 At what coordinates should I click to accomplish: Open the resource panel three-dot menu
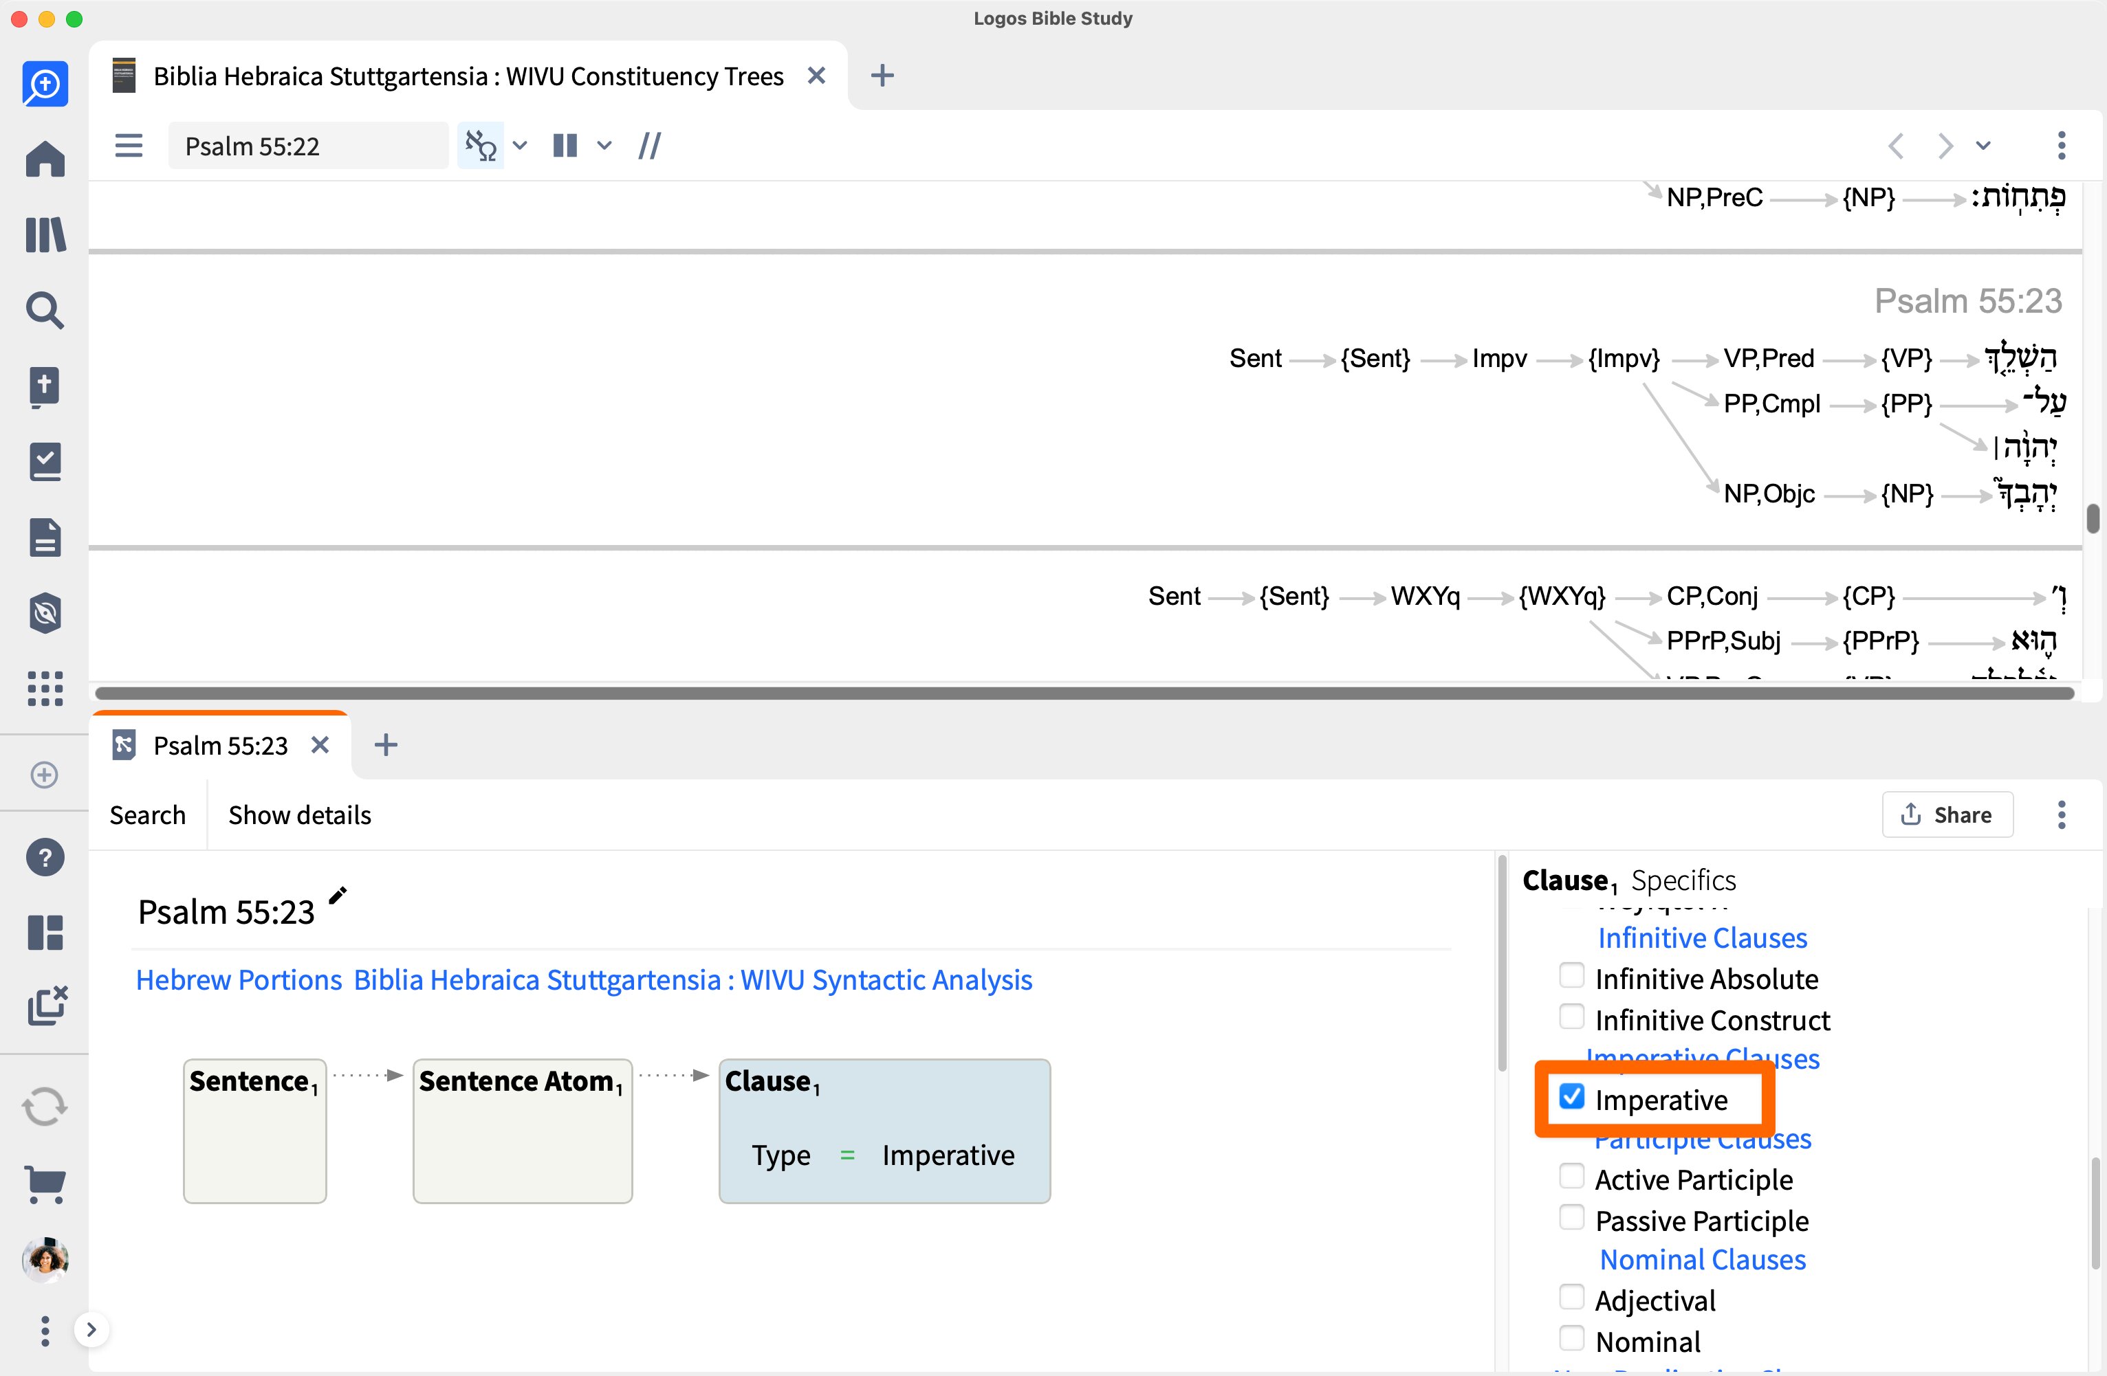coord(2061,145)
